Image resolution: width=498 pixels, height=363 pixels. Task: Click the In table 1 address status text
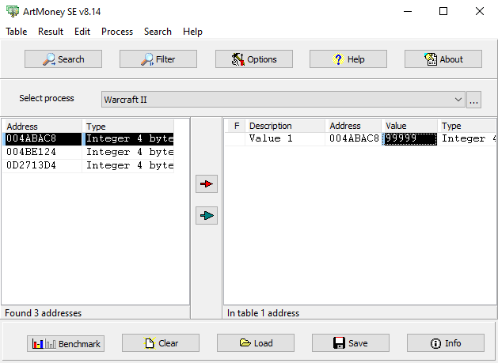pos(263,313)
